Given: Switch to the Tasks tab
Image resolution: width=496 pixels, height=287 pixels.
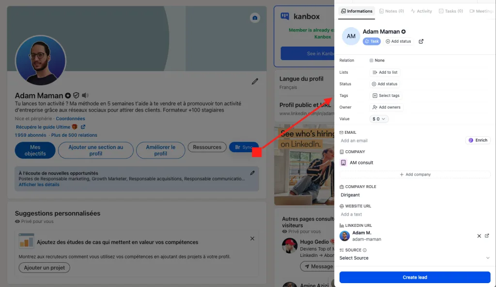Looking at the screenshot, I should tap(450, 11).
